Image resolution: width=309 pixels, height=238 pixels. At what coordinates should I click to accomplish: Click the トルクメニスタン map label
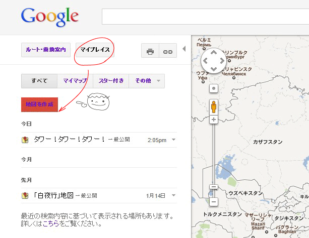tap(222, 214)
